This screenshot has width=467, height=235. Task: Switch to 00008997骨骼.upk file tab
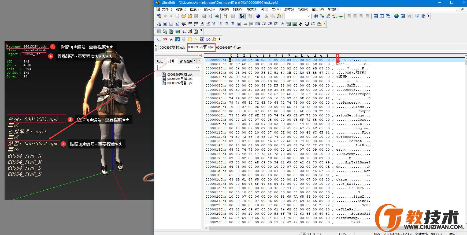click(172, 48)
